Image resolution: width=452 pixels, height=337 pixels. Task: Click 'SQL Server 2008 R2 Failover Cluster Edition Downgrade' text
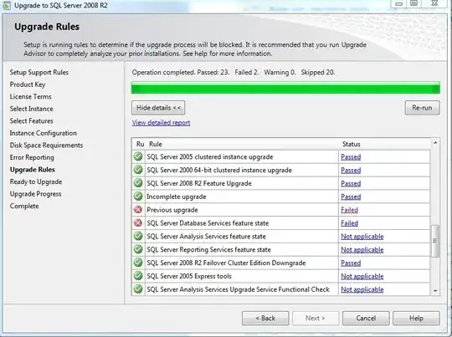point(226,263)
